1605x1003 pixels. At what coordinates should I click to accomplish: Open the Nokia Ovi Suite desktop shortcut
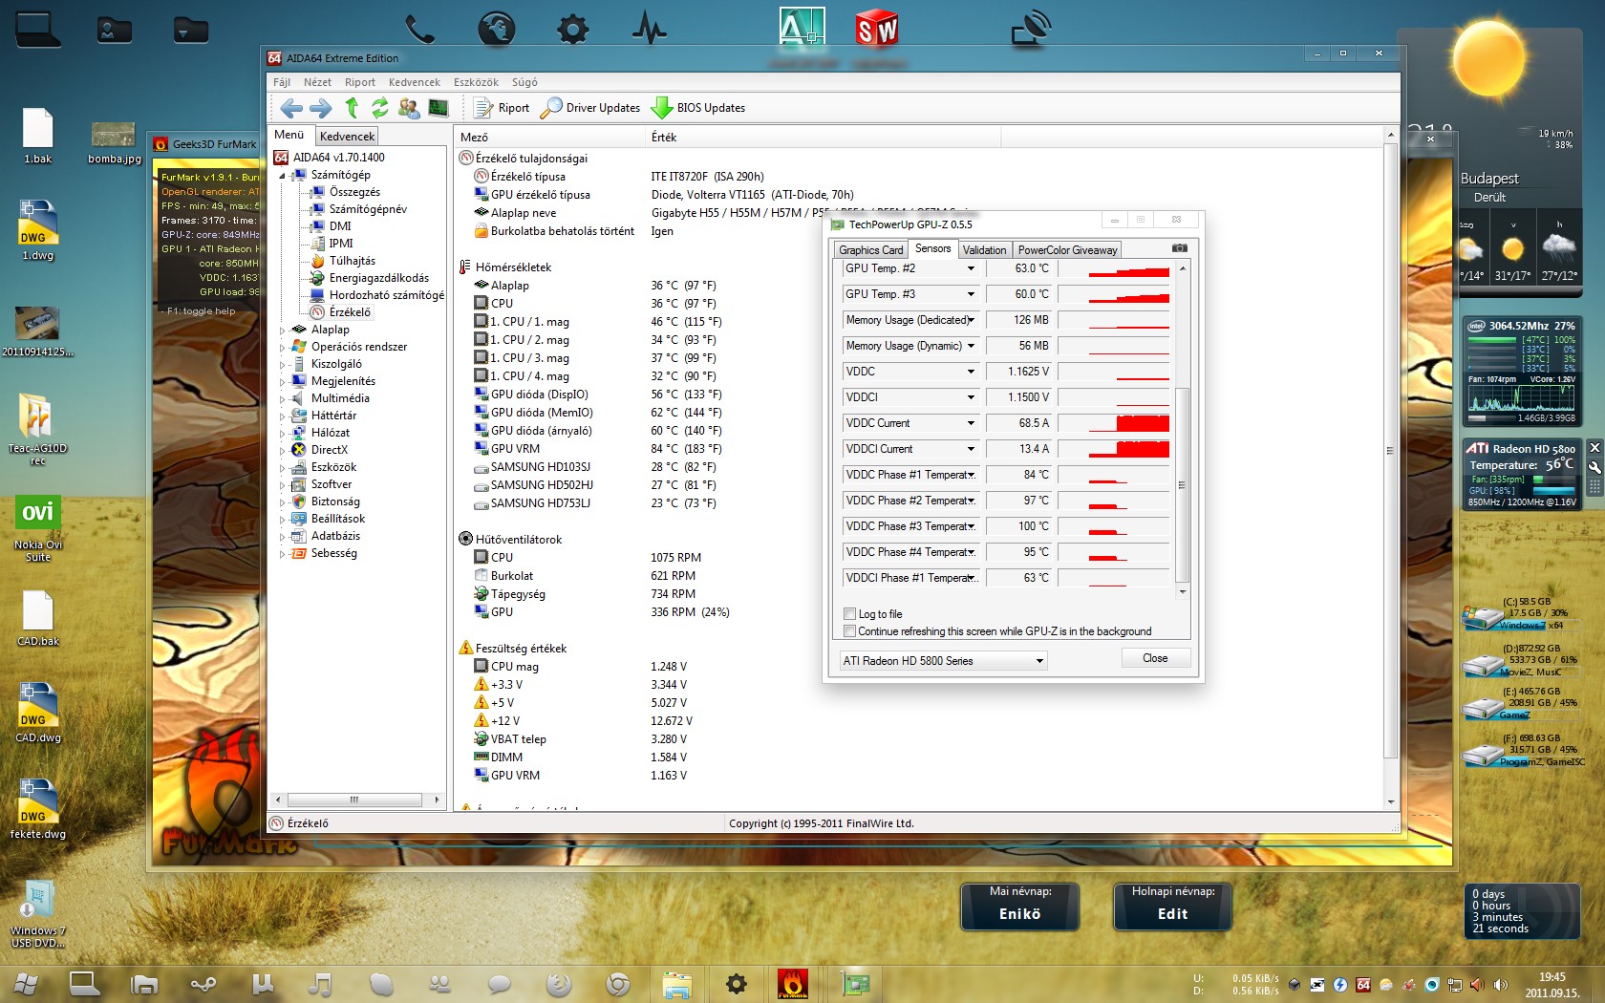point(38,528)
